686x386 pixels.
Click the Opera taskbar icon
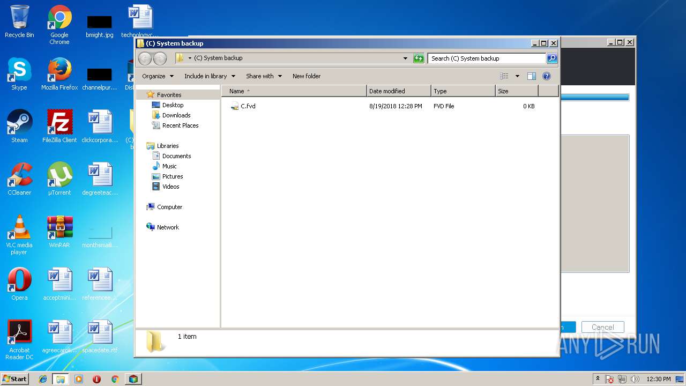pyautogui.click(x=97, y=379)
